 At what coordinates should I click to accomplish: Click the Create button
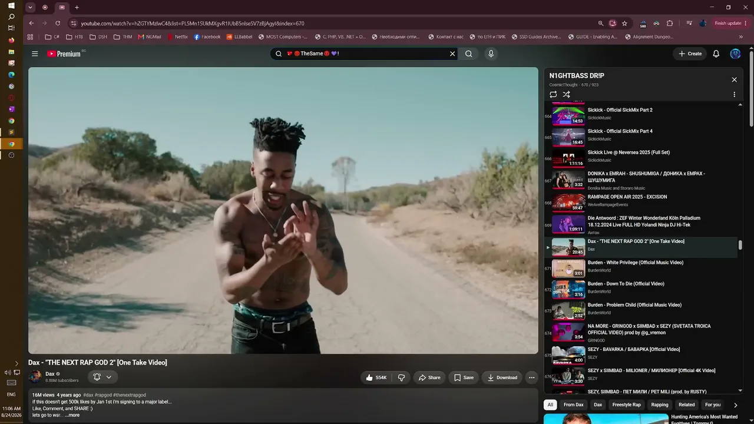(690, 54)
